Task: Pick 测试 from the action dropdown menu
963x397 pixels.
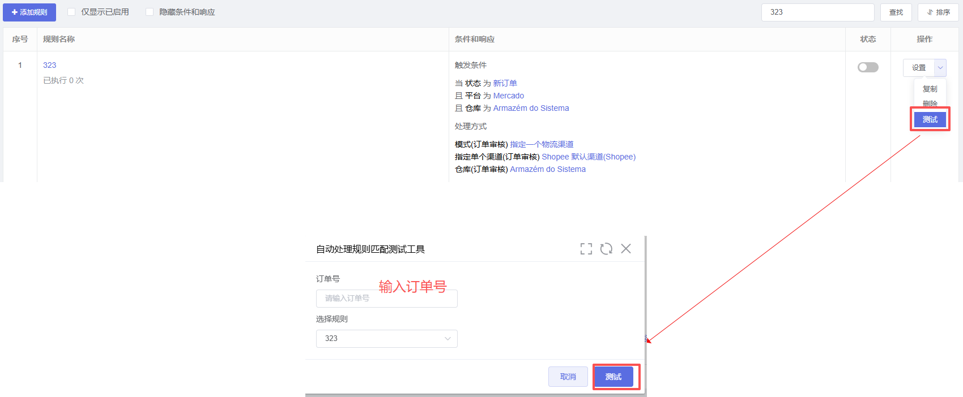Action: click(x=930, y=119)
